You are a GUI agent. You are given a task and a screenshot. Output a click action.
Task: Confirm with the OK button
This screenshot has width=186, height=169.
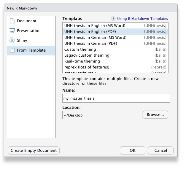tap(133, 151)
